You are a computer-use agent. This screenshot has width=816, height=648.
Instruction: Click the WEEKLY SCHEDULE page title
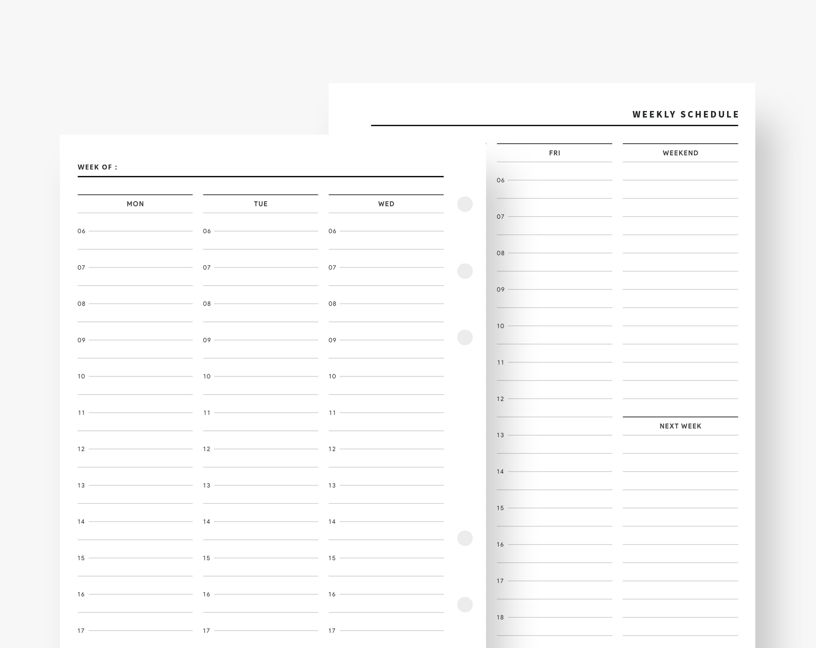pos(685,114)
